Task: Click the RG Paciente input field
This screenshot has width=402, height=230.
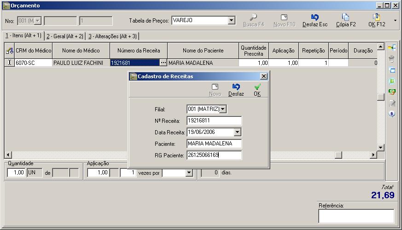Action: coord(214,155)
